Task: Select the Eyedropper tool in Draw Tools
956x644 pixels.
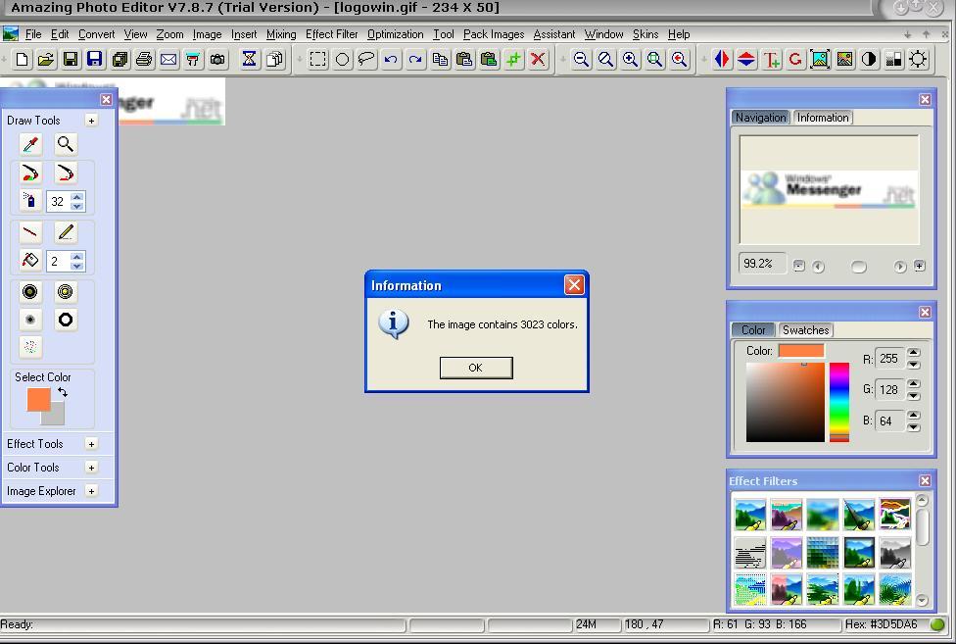Action: (29, 144)
